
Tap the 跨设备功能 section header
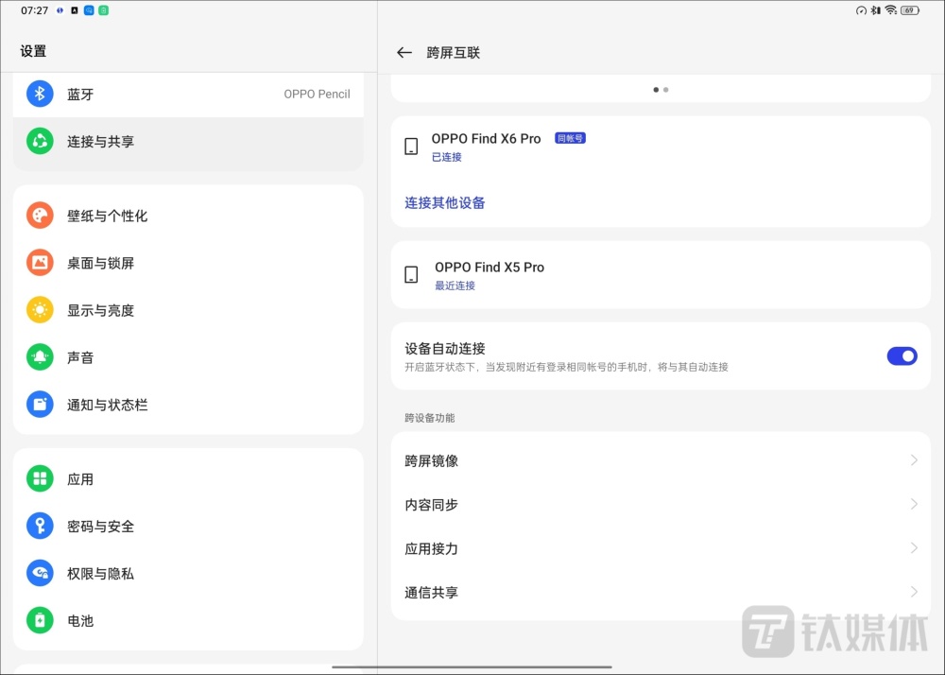(430, 418)
